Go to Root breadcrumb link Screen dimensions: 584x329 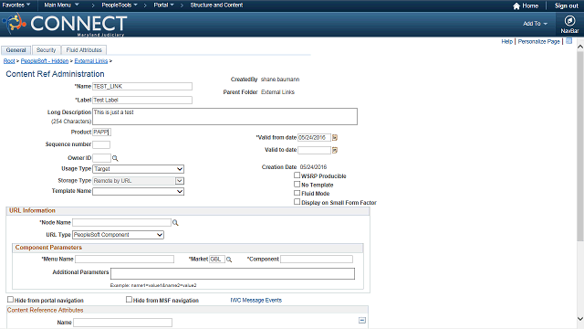pos(9,61)
